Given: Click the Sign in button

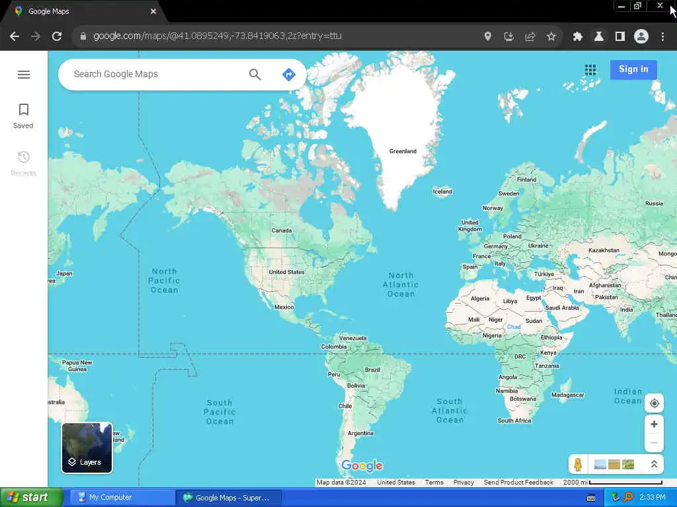Looking at the screenshot, I should [633, 69].
